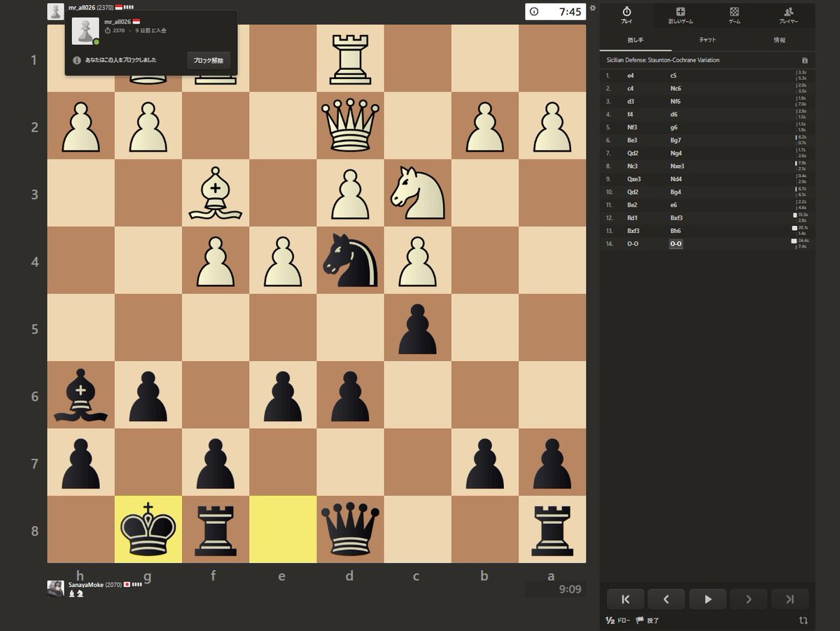Click the black rook on f8
This screenshot has height=631, width=840.
[216, 530]
